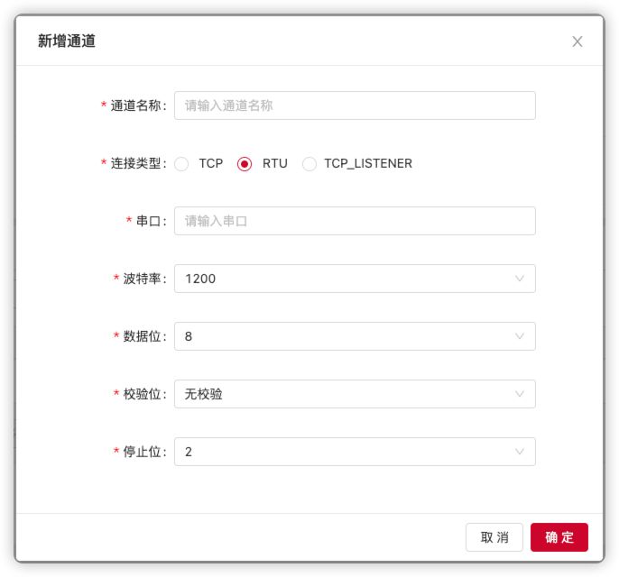Click the chevron arrow in 波特率 field
Screen dimensions: 619x577
coord(520,279)
